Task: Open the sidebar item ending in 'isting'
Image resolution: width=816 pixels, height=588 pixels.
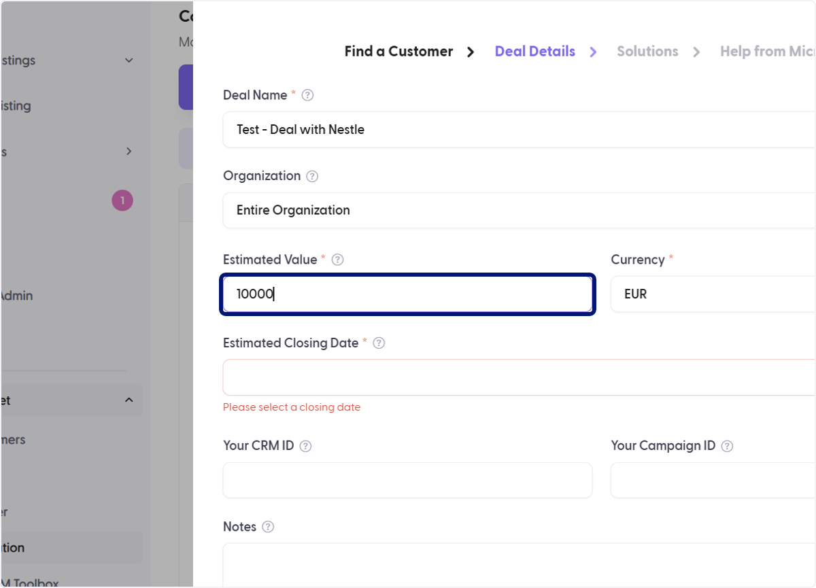Action: (16, 106)
